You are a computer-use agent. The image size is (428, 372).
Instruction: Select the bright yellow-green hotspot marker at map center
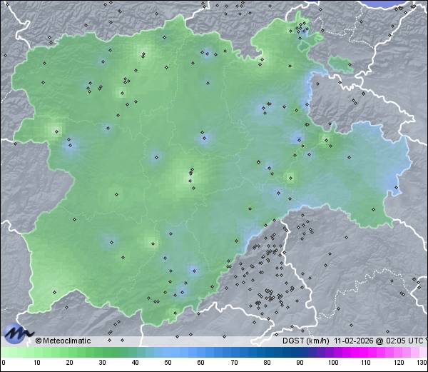[191, 172]
